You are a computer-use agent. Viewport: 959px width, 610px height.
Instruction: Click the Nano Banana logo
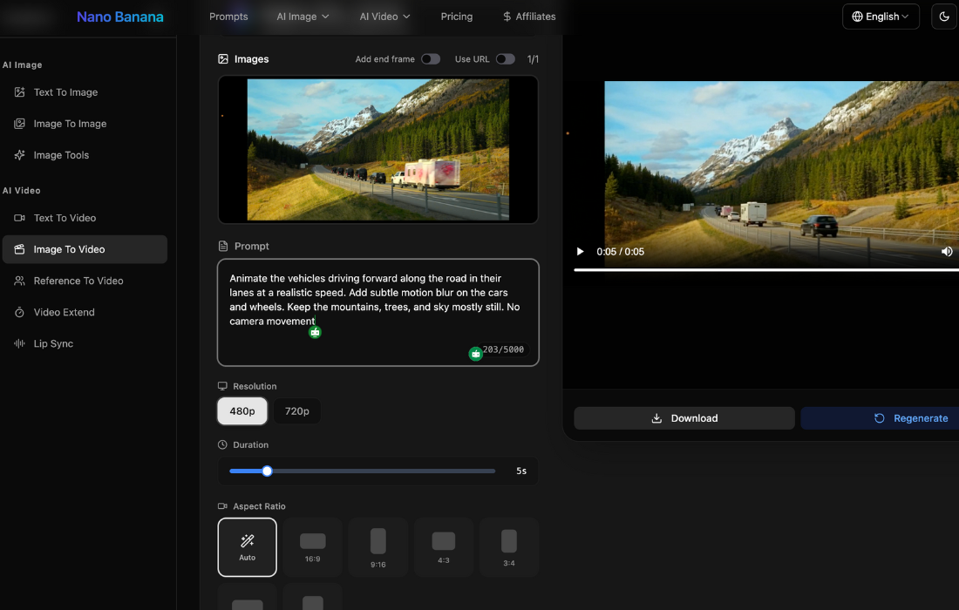pyautogui.click(x=119, y=17)
